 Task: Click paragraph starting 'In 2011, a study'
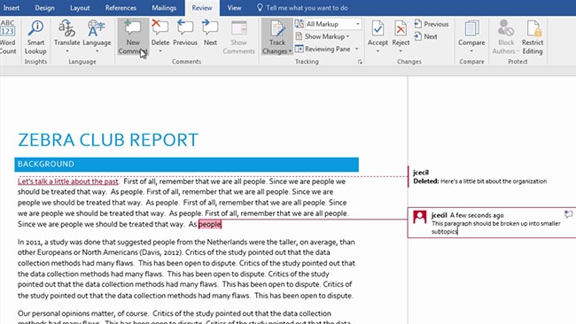(186, 268)
